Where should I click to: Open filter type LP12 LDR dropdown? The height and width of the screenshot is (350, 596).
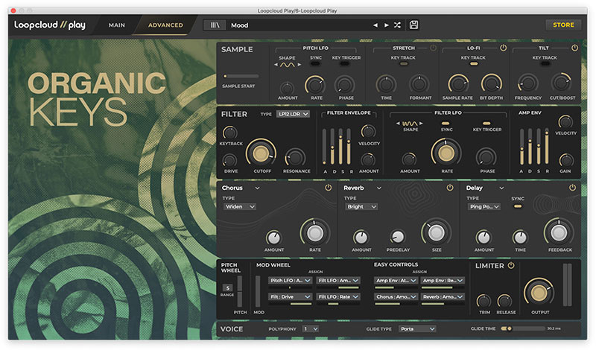[x=293, y=114]
